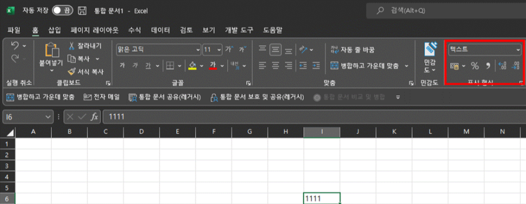The height and width of the screenshot is (204, 526).
Task: Switch to the 삽입 (Insert) tab
Action: [x=54, y=30]
